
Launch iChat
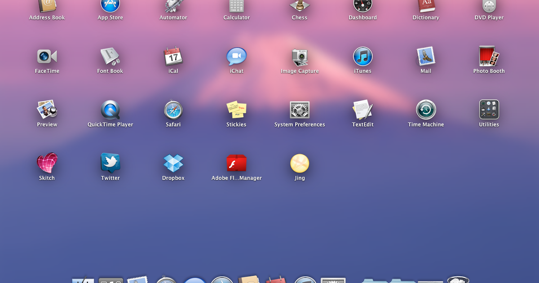click(x=237, y=57)
